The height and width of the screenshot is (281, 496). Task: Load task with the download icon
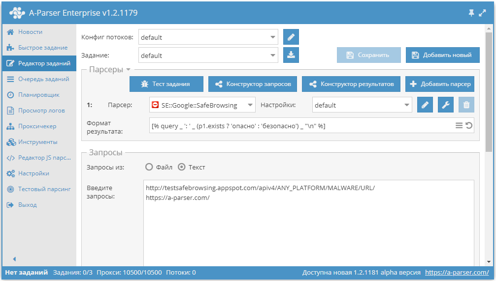[291, 55]
